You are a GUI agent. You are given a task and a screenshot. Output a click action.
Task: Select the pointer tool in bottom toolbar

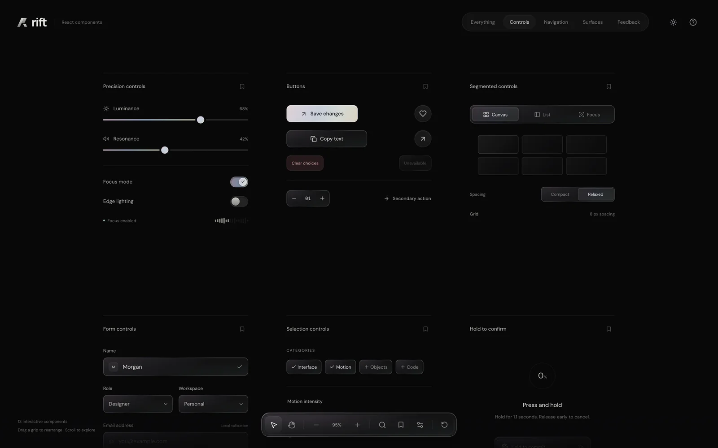pyautogui.click(x=274, y=425)
